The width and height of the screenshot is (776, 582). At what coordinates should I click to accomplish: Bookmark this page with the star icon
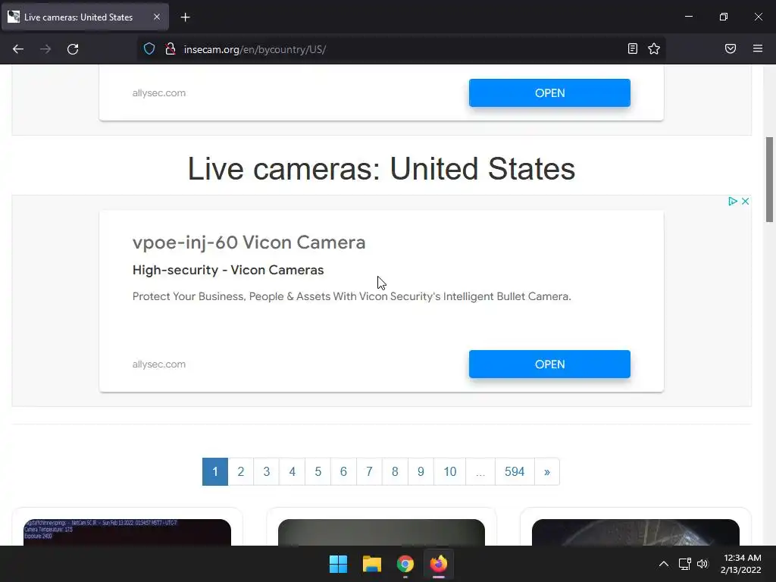coord(654,48)
